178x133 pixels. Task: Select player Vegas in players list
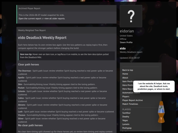(125, 121)
